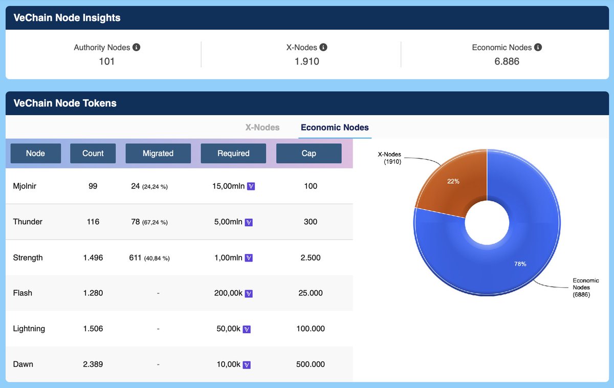Sort by the Required column header

233,153
